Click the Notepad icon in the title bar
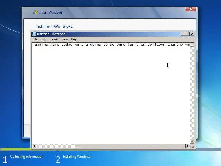 coord(34,34)
